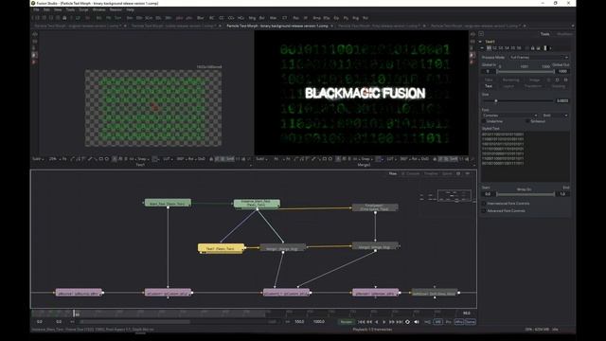Add a Transform tool (Xf)
Screen dimensions: 606x341
(305, 18)
